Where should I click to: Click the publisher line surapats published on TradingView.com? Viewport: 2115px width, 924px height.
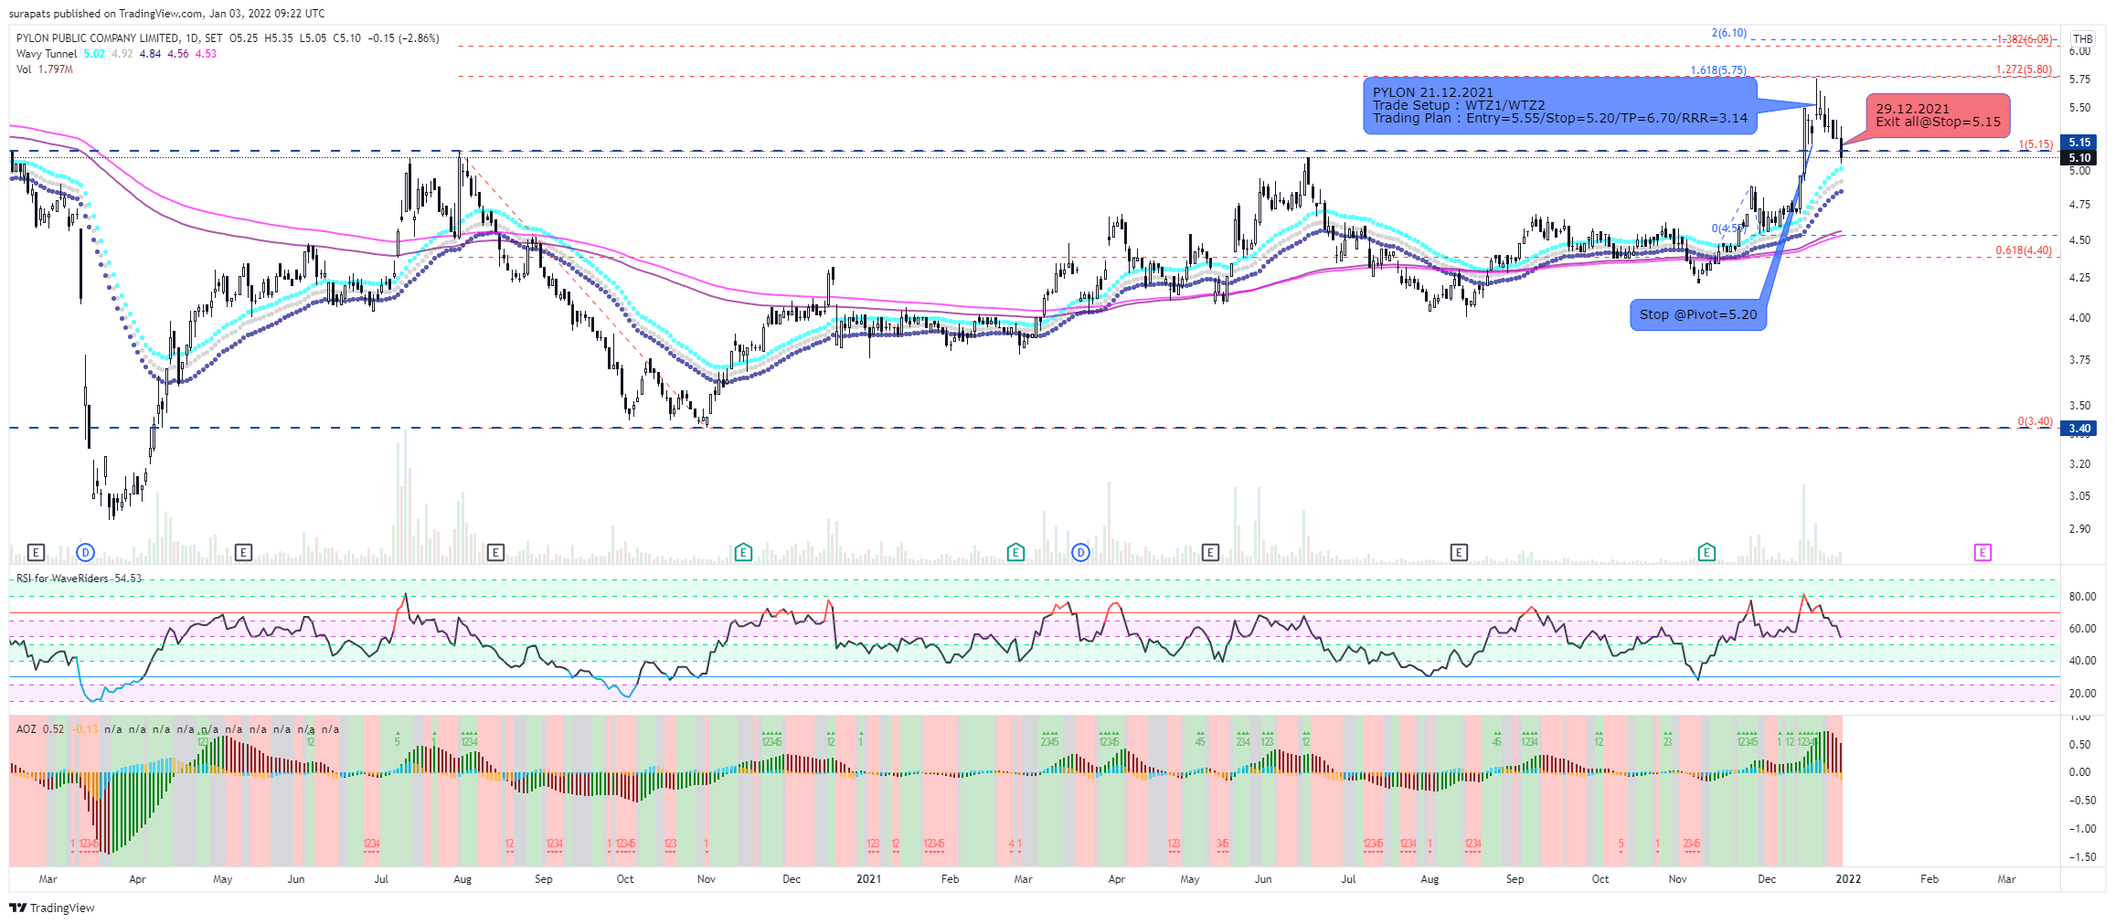(x=167, y=14)
